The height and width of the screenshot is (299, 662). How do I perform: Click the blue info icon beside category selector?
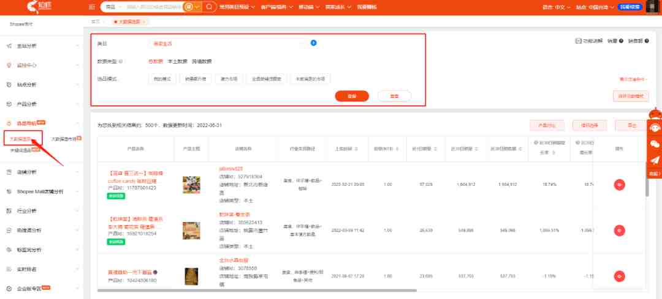tap(314, 43)
